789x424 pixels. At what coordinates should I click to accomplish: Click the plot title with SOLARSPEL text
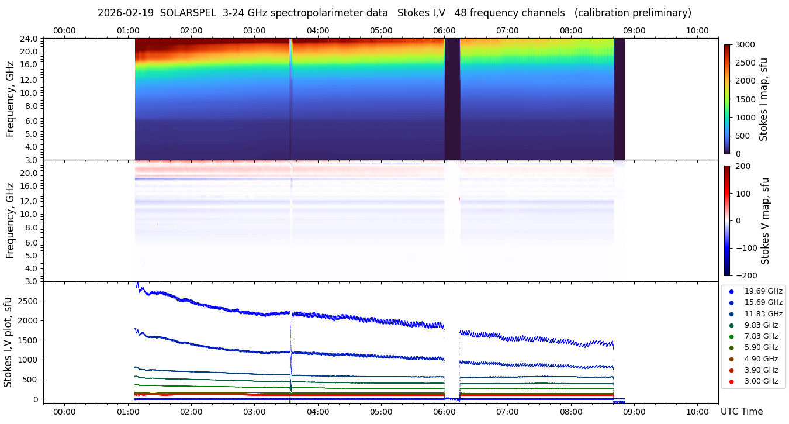[x=394, y=13]
